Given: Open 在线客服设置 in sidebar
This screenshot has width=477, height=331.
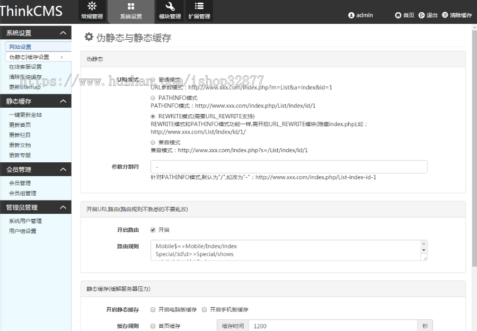Looking at the screenshot, I should [x=25, y=67].
